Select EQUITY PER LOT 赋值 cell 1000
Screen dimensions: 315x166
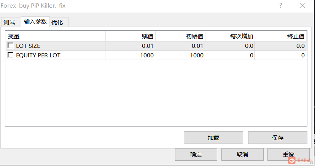click(x=130, y=55)
